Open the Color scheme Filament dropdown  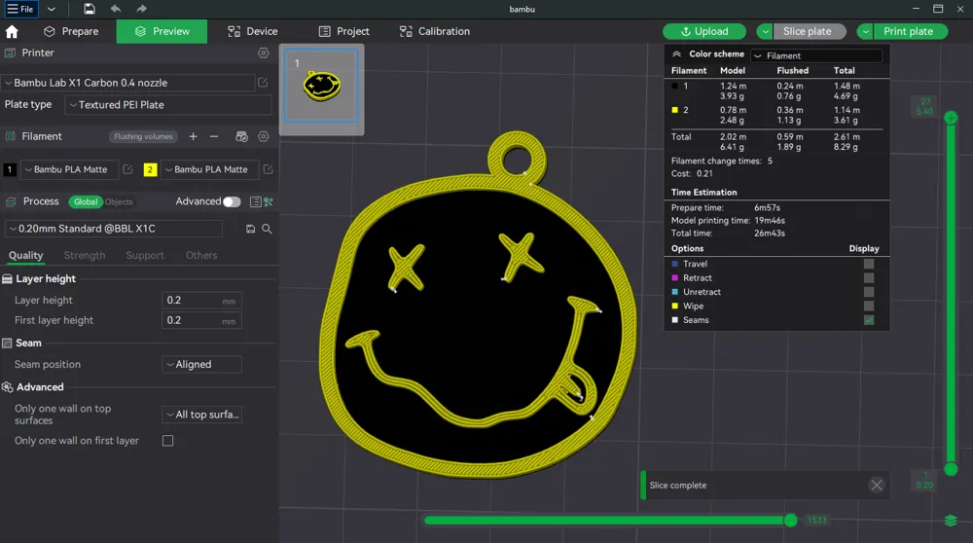(x=816, y=55)
